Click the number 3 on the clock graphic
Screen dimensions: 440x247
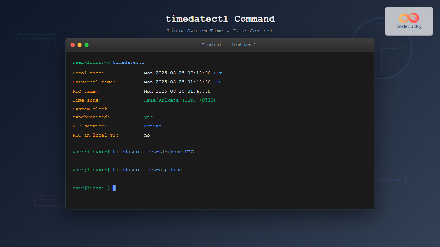(x=403, y=48)
